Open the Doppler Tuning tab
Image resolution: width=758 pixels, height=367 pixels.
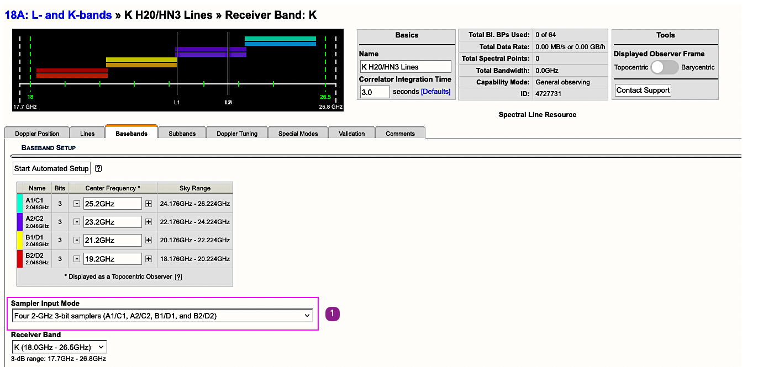(x=237, y=134)
